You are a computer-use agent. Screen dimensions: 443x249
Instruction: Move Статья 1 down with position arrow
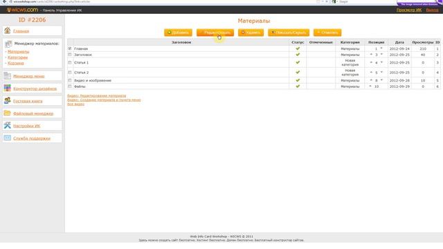coord(381,62)
